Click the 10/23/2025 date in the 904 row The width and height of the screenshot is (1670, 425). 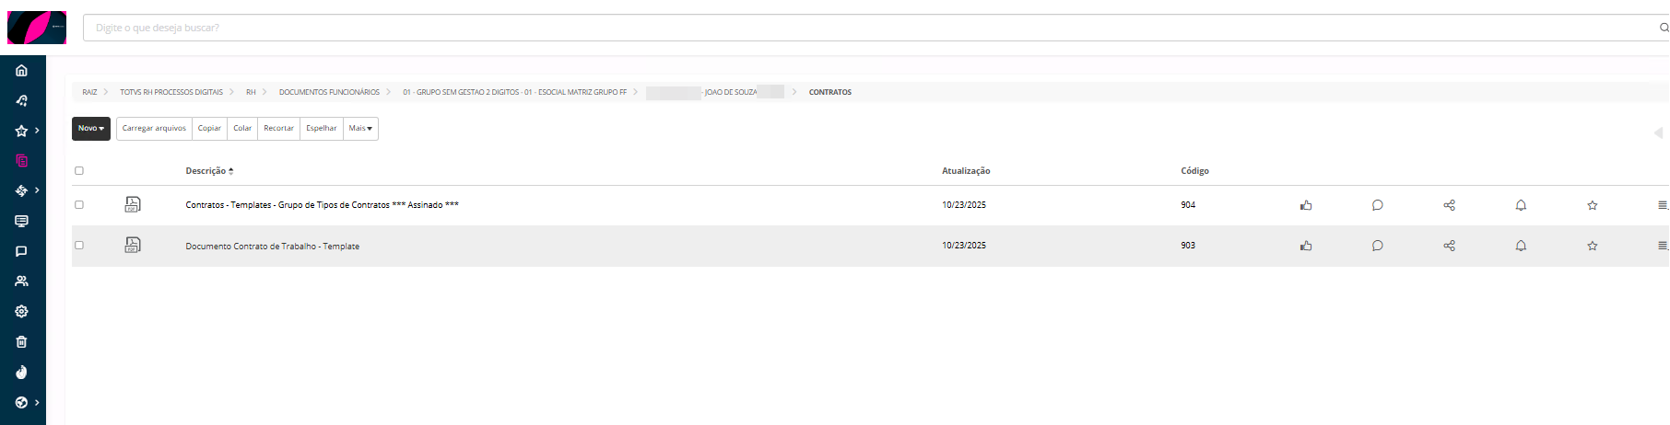[964, 205]
